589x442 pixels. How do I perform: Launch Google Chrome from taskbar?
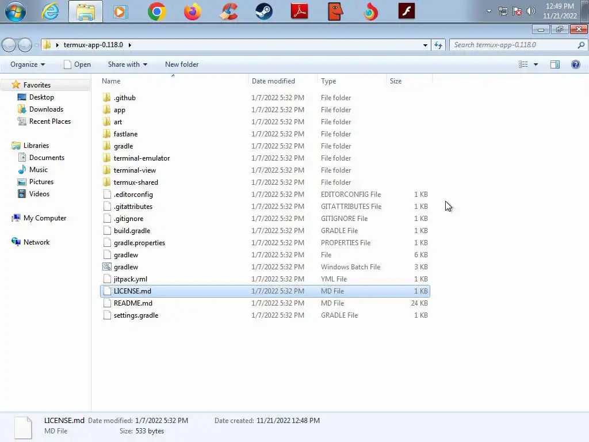157,12
